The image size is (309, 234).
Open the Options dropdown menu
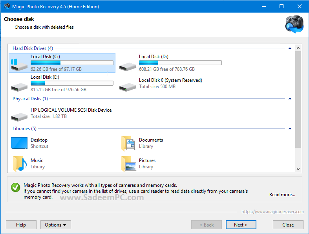click(x=56, y=225)
